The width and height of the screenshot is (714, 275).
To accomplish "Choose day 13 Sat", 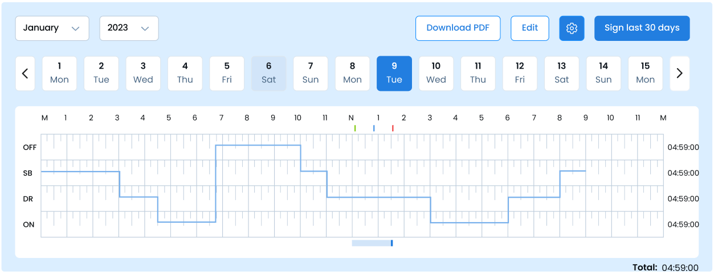I will 561,73.
